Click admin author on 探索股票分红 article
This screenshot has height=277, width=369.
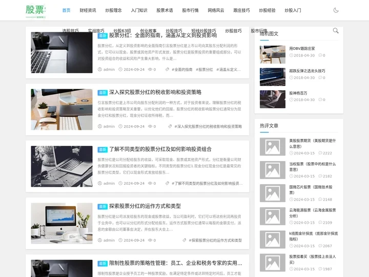point(109,241)
